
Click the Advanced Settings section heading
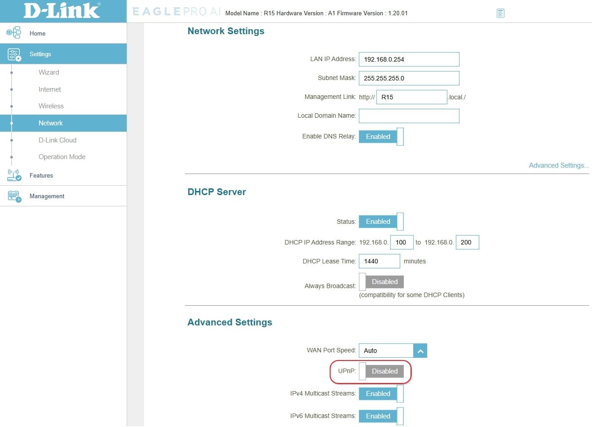230,322
